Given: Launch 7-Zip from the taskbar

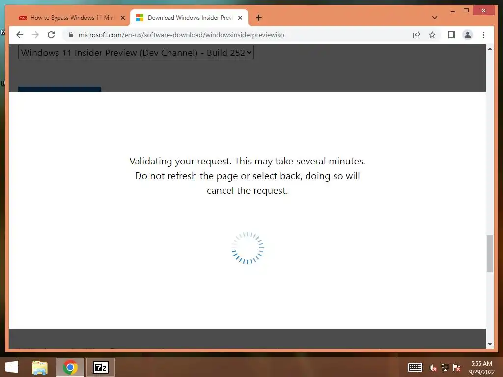Looking at the screenshot, I should [101, 367].
